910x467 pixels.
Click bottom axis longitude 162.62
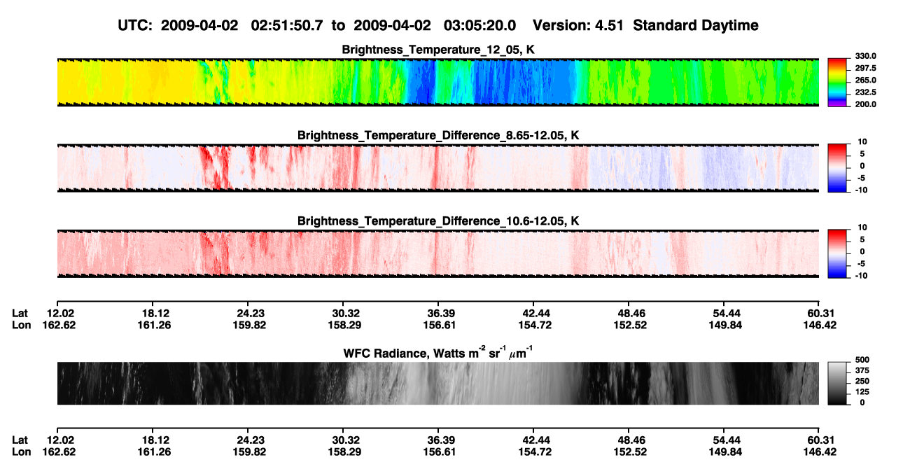[60, 452]
